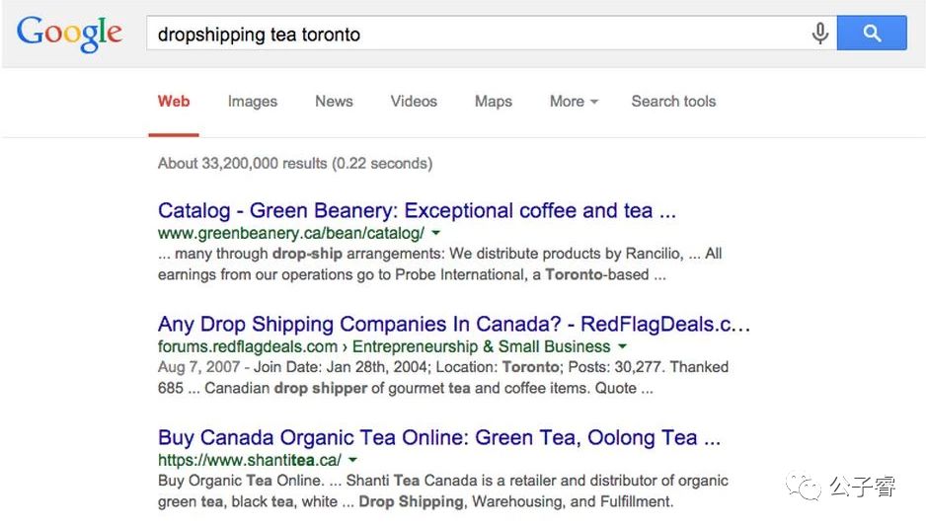The height and width of the screenshot is (527, 926).
Task: Open the News tab
Action: coord(334,101)
